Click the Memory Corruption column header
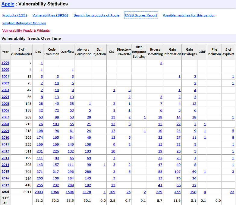 click(x=83, y=52)
